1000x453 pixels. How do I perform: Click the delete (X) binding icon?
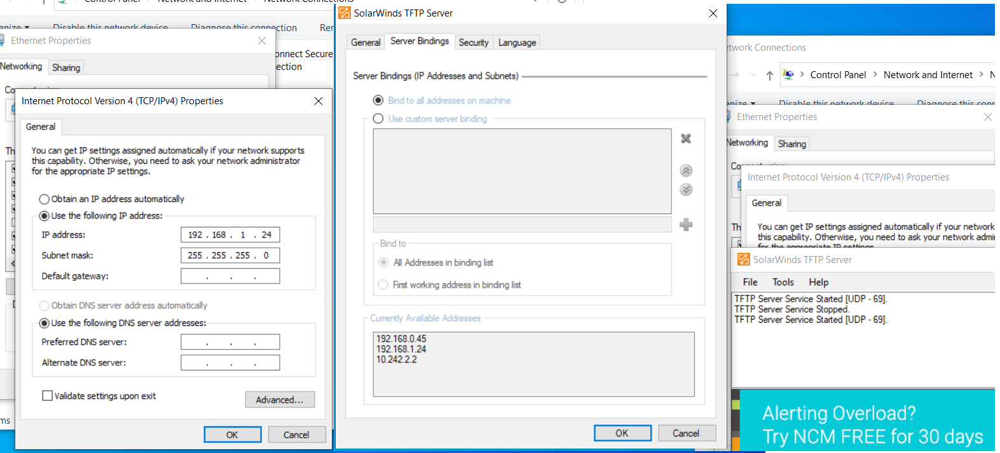tap(686, 139)
